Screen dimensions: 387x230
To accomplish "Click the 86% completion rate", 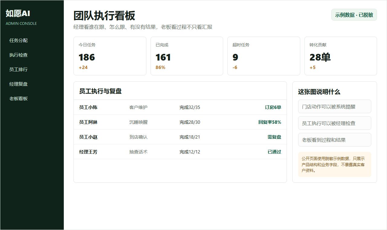I will pos(160,67).
